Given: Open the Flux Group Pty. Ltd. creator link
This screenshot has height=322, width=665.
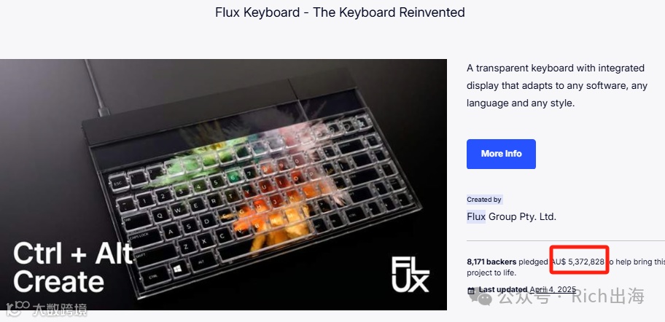Looking at the screenshot, I should click(x=511, y=216).
